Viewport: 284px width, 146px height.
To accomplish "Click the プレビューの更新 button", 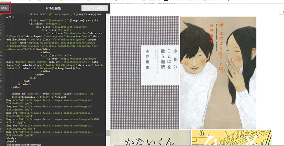I will click(x=94, y=8).
